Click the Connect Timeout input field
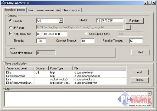Image resolution: width=157 pixels, height=111 pixels. (x=87, y=41)
